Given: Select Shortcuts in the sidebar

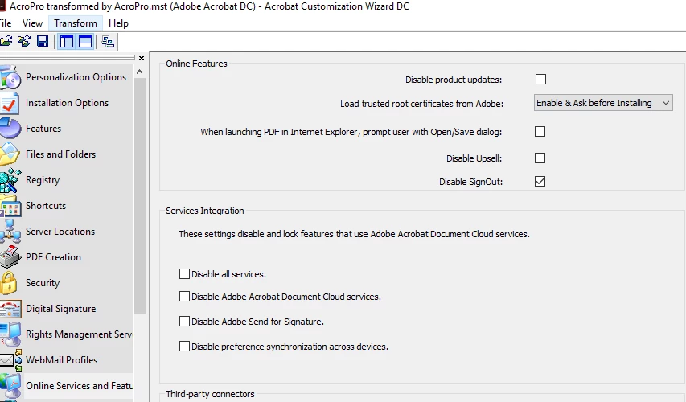Looking at the screenshot, I should tap(46, 206).
